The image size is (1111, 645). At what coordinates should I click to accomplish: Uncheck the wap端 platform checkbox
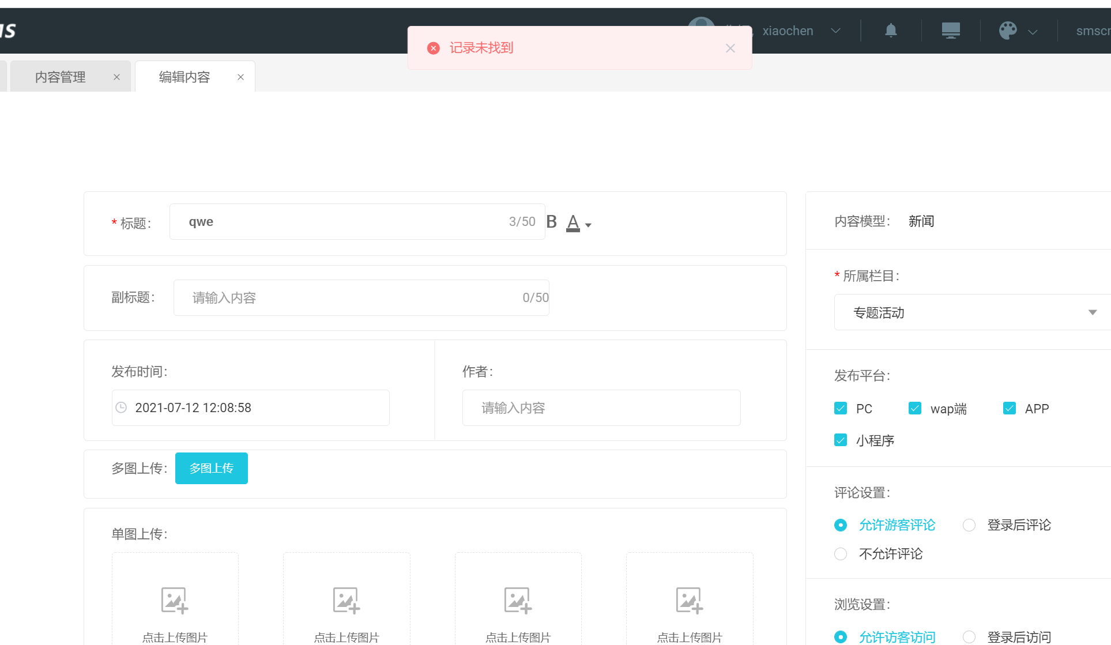coord(915,409)
